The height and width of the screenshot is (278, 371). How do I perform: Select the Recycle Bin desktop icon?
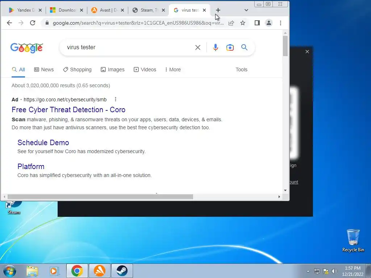point(353,240)
